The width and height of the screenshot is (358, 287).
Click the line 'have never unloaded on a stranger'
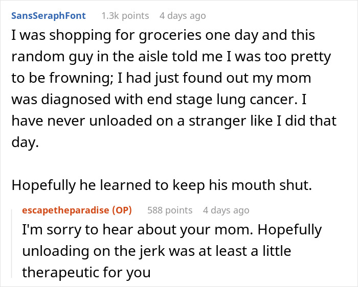(x=173, y=122)
